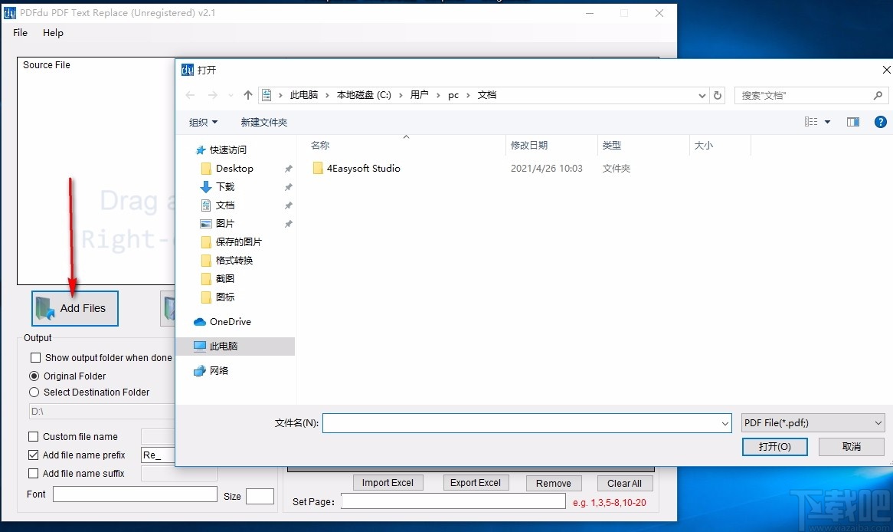The height and width of the screenshot is (532, 893).
Task: Open the Help question mark icon
Action: 881,121
